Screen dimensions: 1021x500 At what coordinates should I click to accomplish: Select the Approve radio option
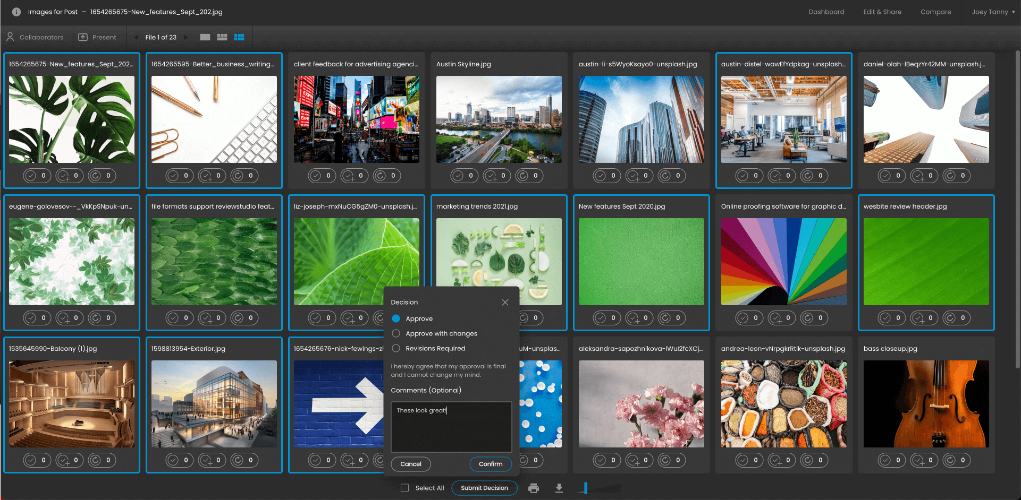tap(396, 318)
